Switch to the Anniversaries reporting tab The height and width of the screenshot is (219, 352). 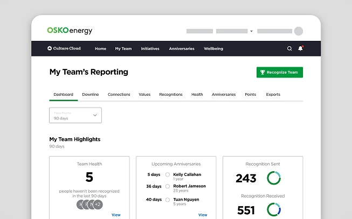(x=224, y=94)
